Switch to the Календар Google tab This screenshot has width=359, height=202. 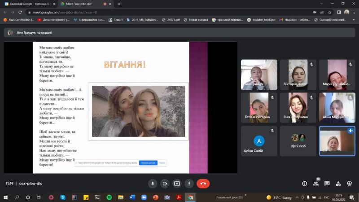coord(30,4)
